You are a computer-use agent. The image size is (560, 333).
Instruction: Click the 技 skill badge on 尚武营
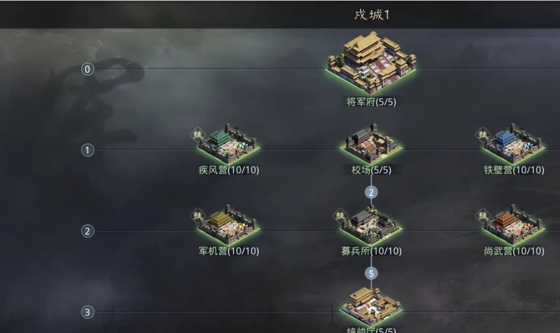483,216
